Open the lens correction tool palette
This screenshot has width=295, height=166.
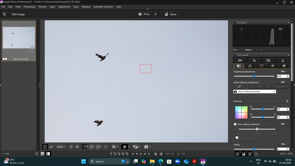240,61
